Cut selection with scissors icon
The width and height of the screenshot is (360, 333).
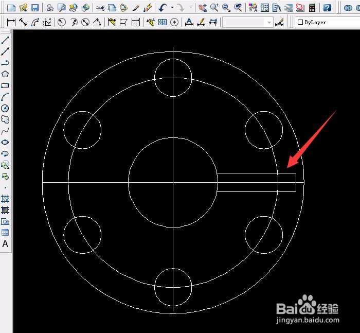click(x=100, y=8)
